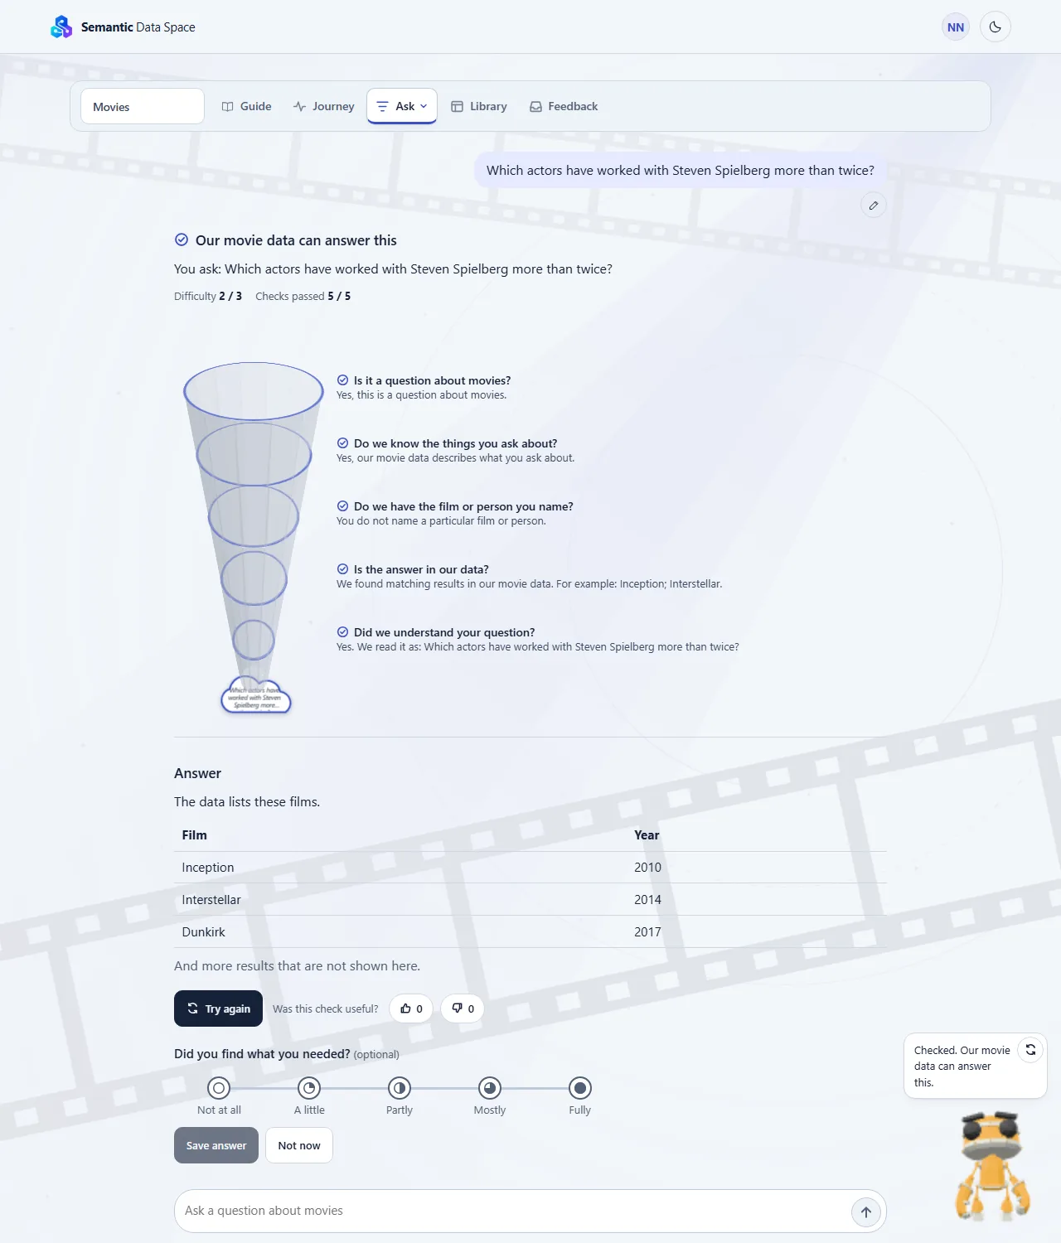Click the Try again button

coord(218,1008)
